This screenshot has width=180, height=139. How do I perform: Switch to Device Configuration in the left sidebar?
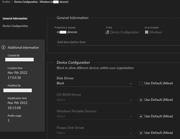(15, 26)
